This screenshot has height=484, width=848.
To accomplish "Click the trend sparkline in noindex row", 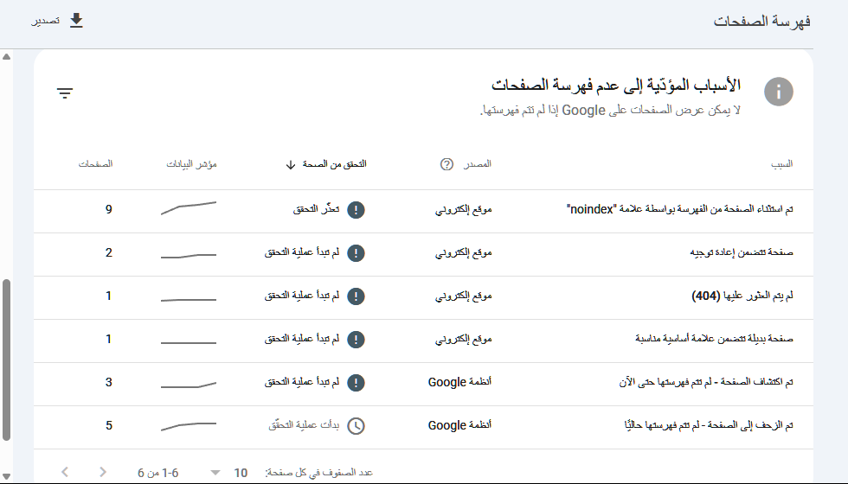I will click(188, 208).
